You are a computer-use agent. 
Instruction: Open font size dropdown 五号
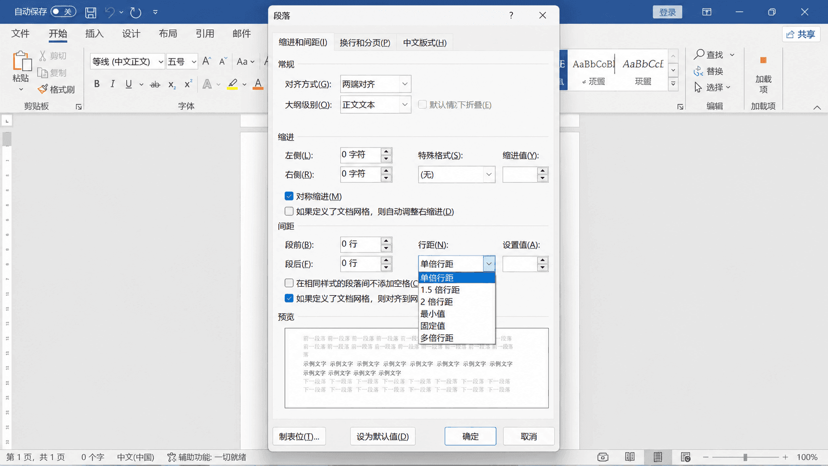194,61
